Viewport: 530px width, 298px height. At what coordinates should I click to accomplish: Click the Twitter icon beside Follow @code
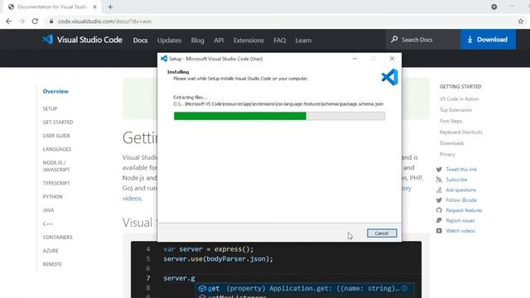[x=439, y=200]
